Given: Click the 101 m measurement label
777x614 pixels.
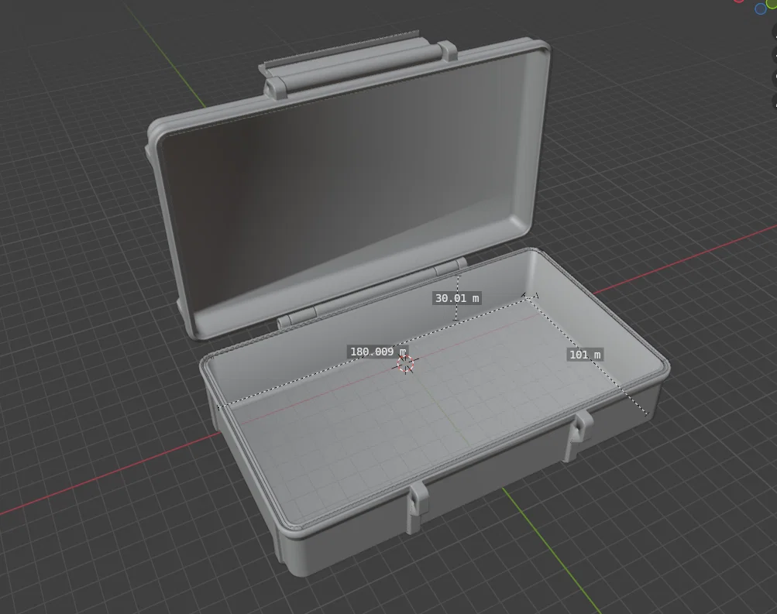Looking at the screenshot, I should coord(585,355).
